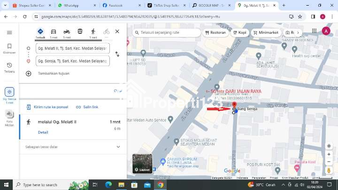Filter by Restoran chip
Image resolution: width=338 pixels, height=190 pixels.
tap(215, 32)
